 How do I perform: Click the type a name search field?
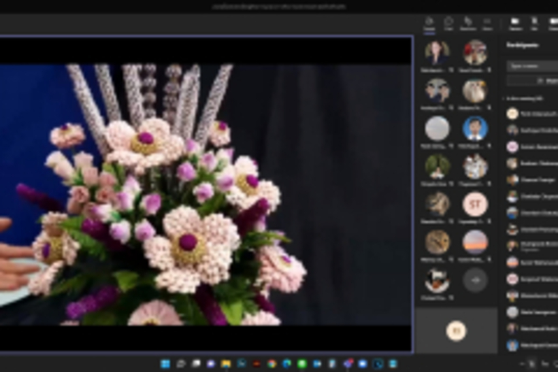tap(532, 66)
